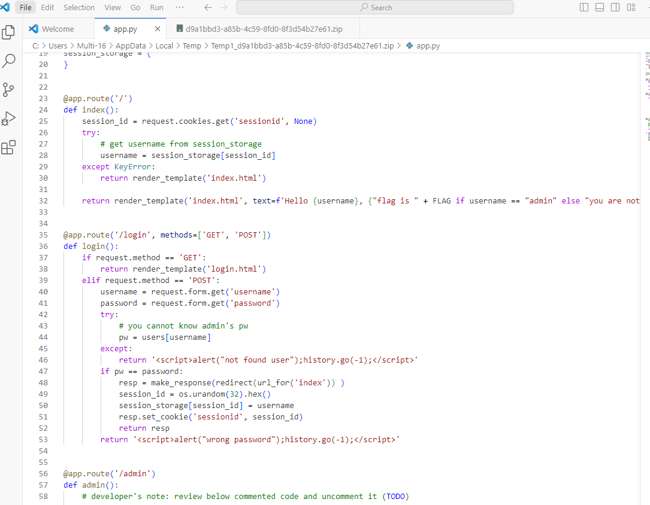
Task: Toggle the secondary side bar layout icon
Action: tap(615, 7)
